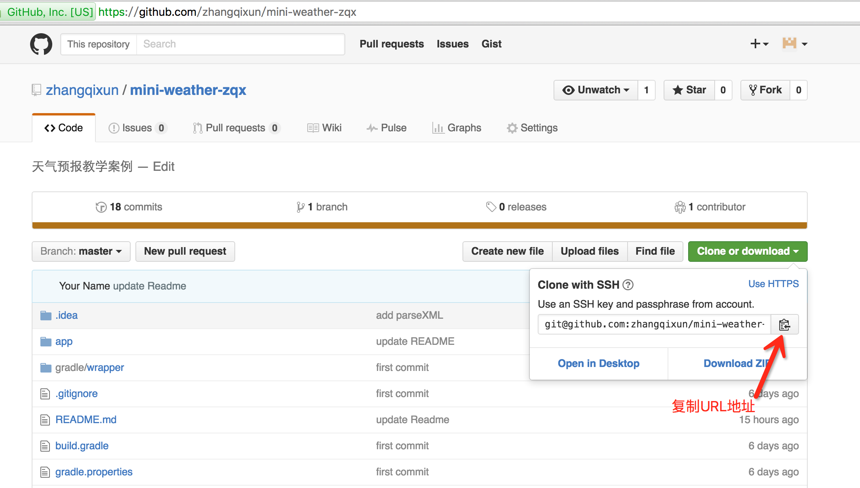Open the repository Pull requests tab
Image resolution: width=860 pixels, height=488 pixels.
tap(236, 128)
